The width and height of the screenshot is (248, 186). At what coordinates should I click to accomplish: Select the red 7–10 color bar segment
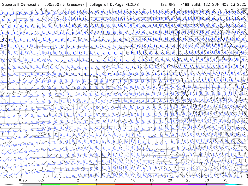point(124,184)
